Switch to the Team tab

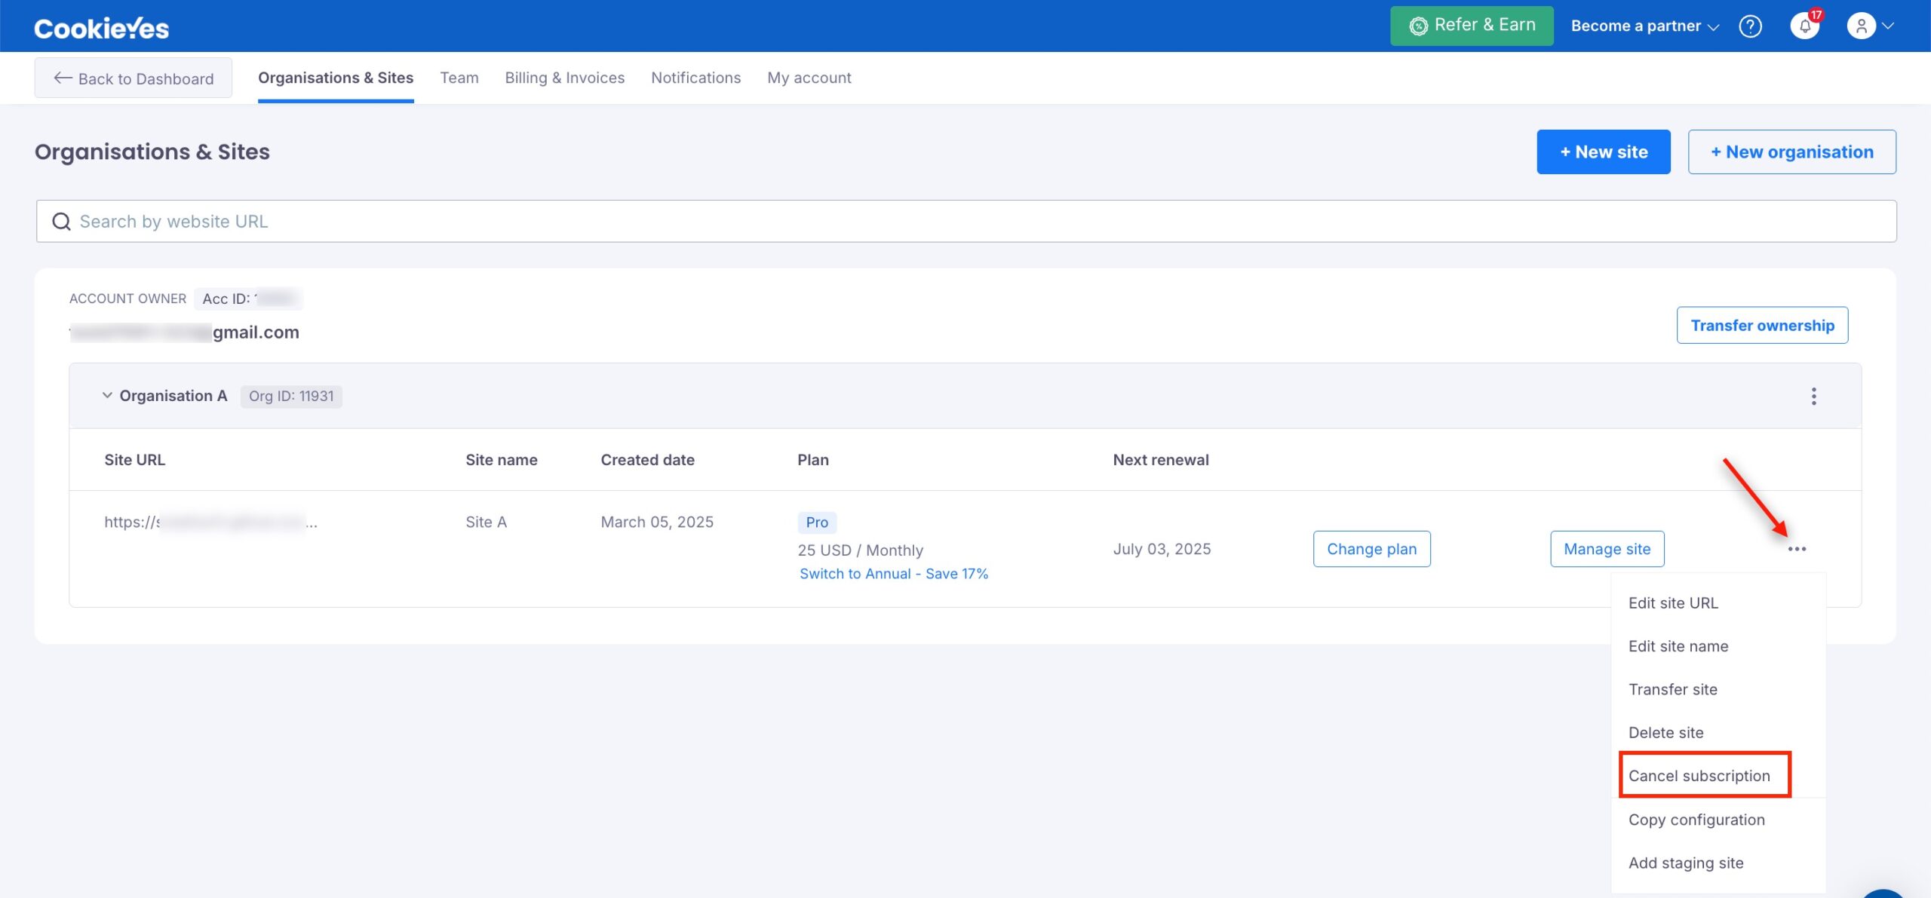[459, 78]
